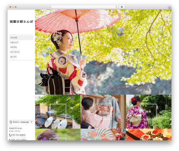Call phone number 075-741-8300
The height and width of the screenshot is (151, 179).
18,135
